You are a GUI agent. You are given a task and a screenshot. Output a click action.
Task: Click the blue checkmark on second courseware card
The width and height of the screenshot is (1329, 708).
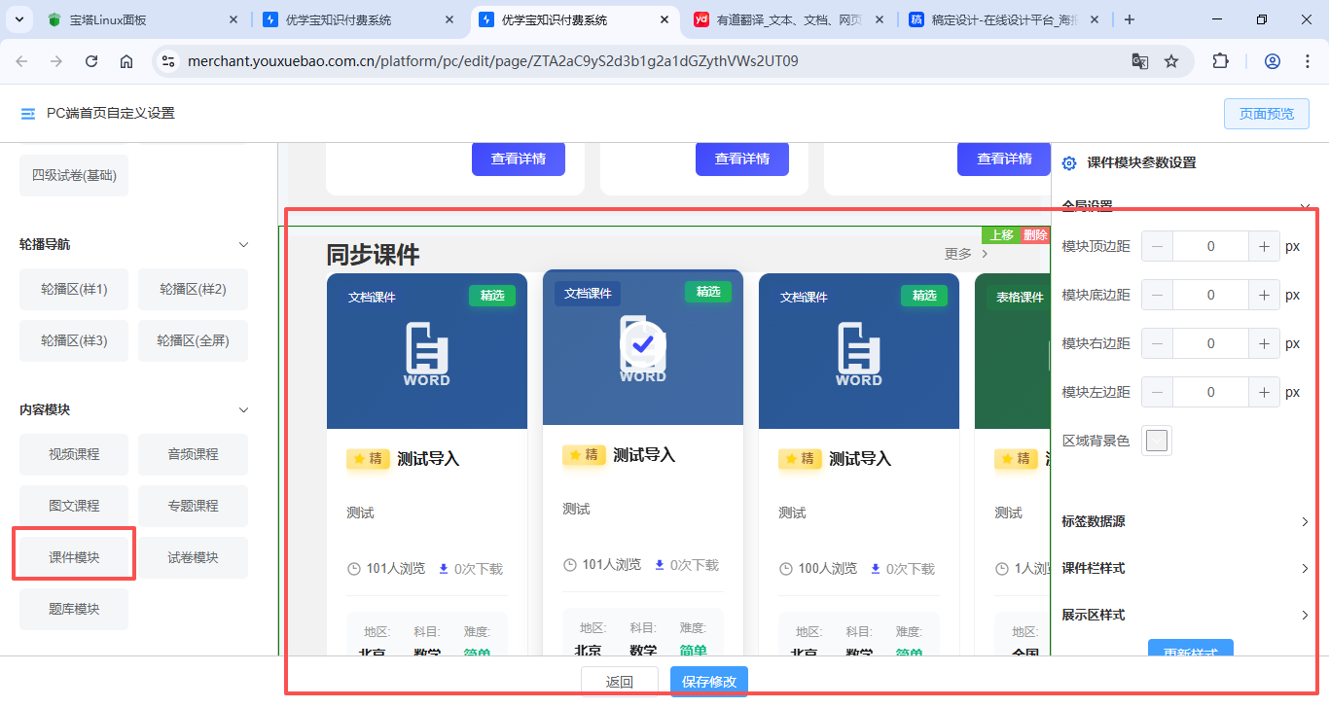click(642, 343)
